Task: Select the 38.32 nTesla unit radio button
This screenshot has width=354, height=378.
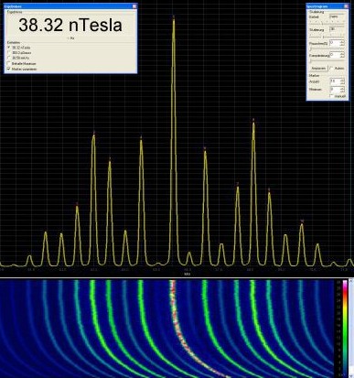Action: click(9, 48)
